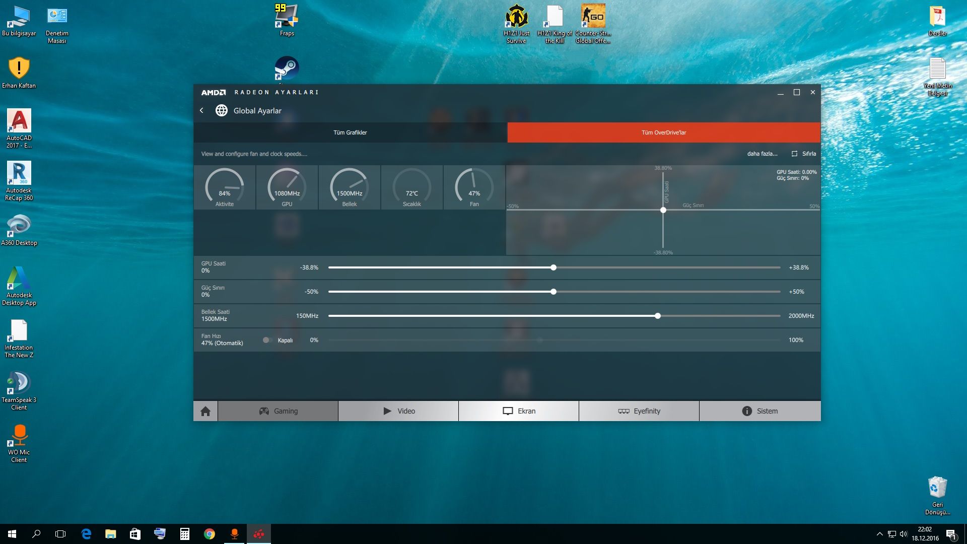Click the graph's center control point

pyautogui.click(x=663, y=210)
